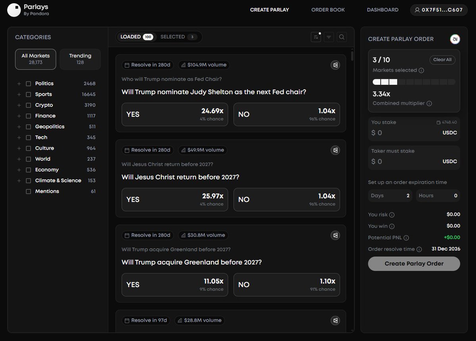Expand the Tech category

19,137
